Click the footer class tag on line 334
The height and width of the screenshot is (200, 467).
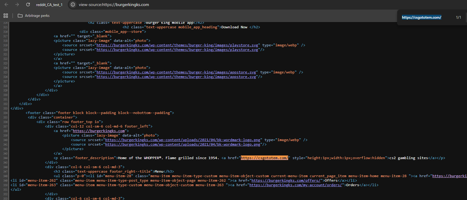100,113
